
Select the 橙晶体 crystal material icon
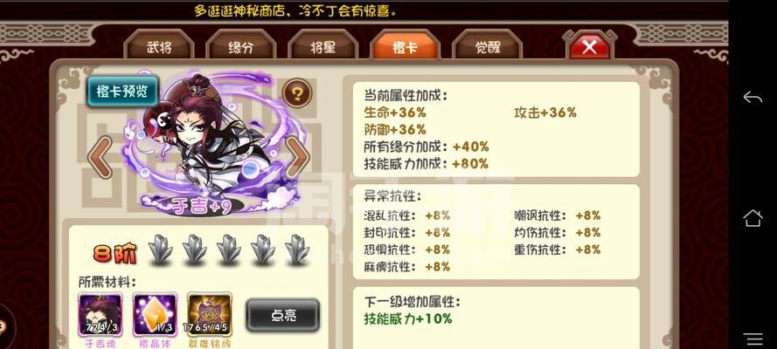click(155, 315)
